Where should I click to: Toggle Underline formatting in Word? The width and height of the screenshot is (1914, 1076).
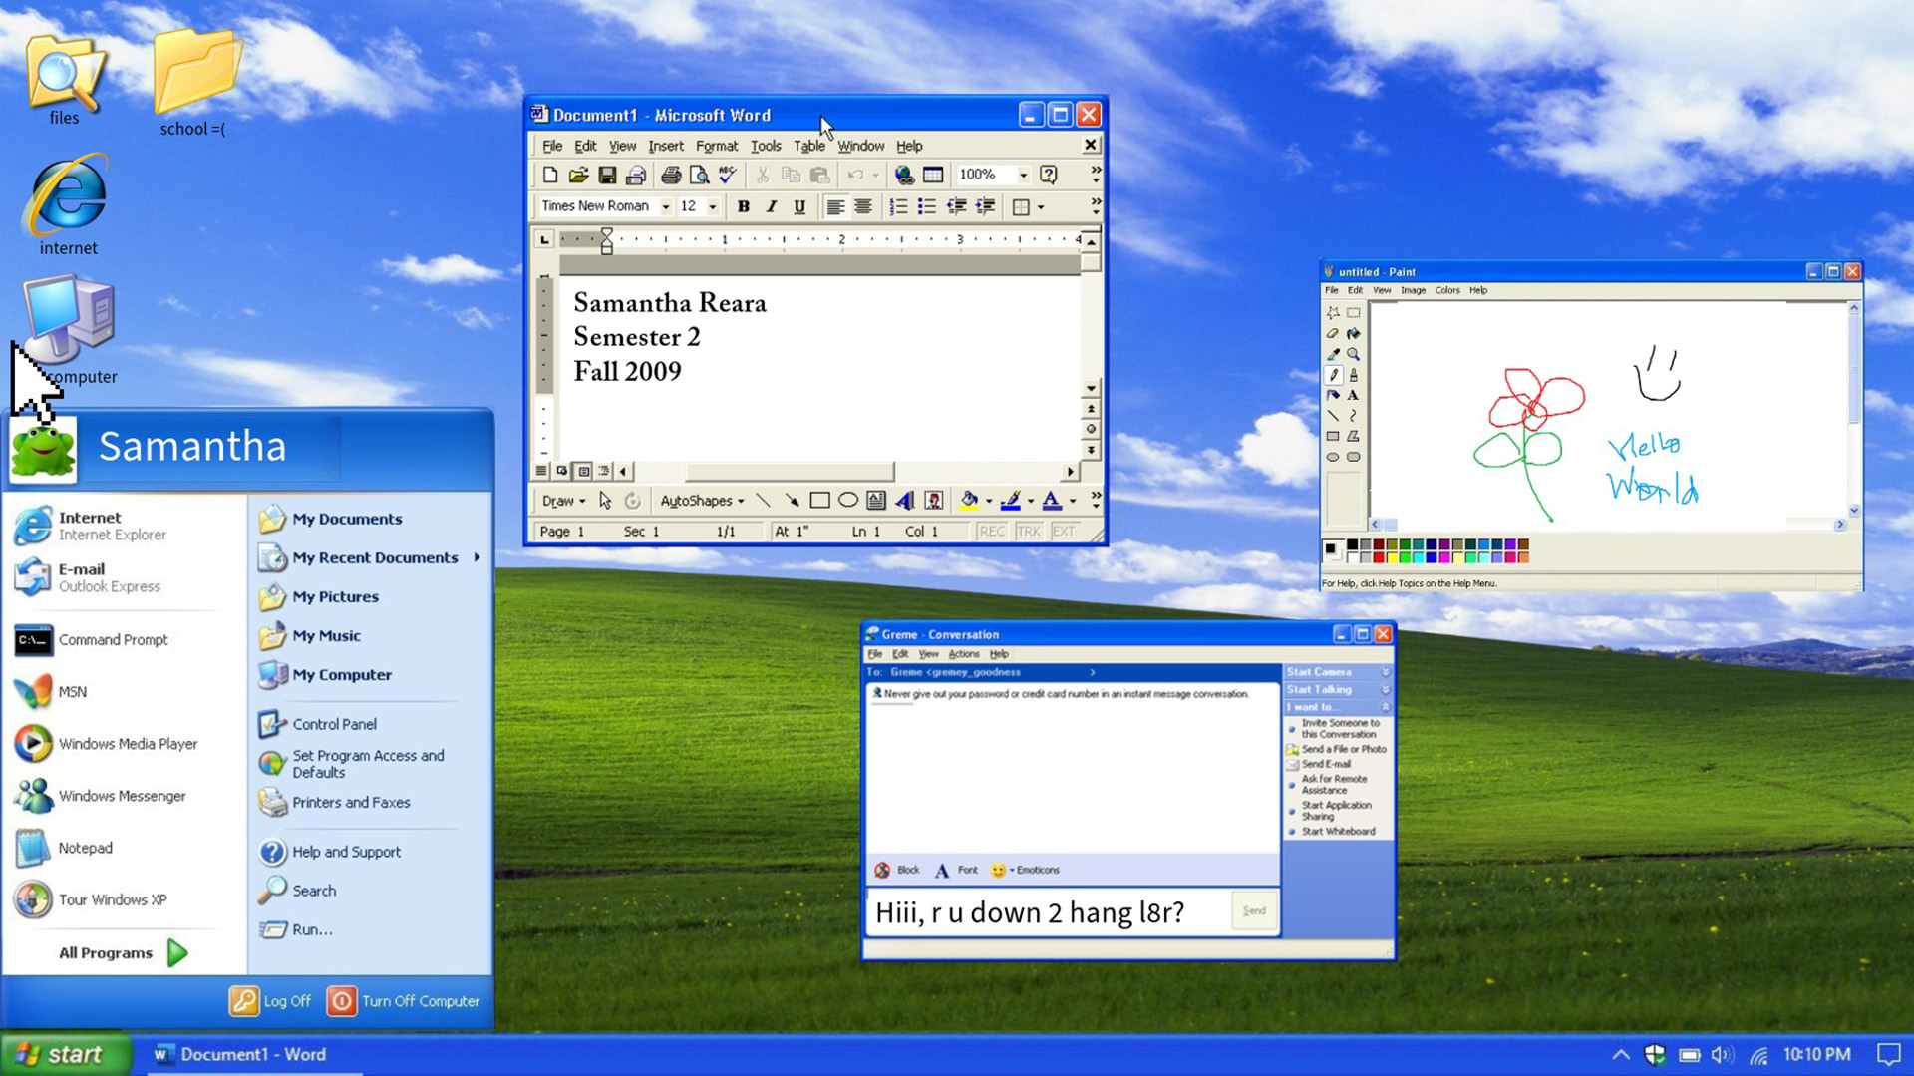click(798, 206)
